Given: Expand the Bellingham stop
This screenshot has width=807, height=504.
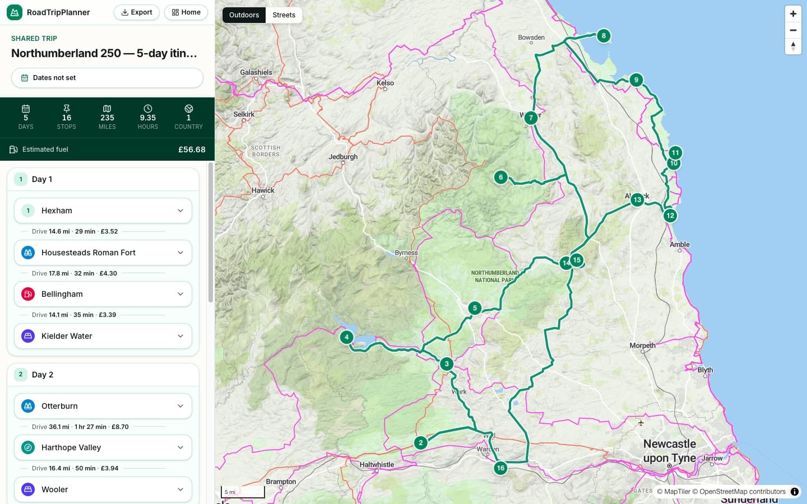Looking at the screenshot, I should click(x=103, y=294).
